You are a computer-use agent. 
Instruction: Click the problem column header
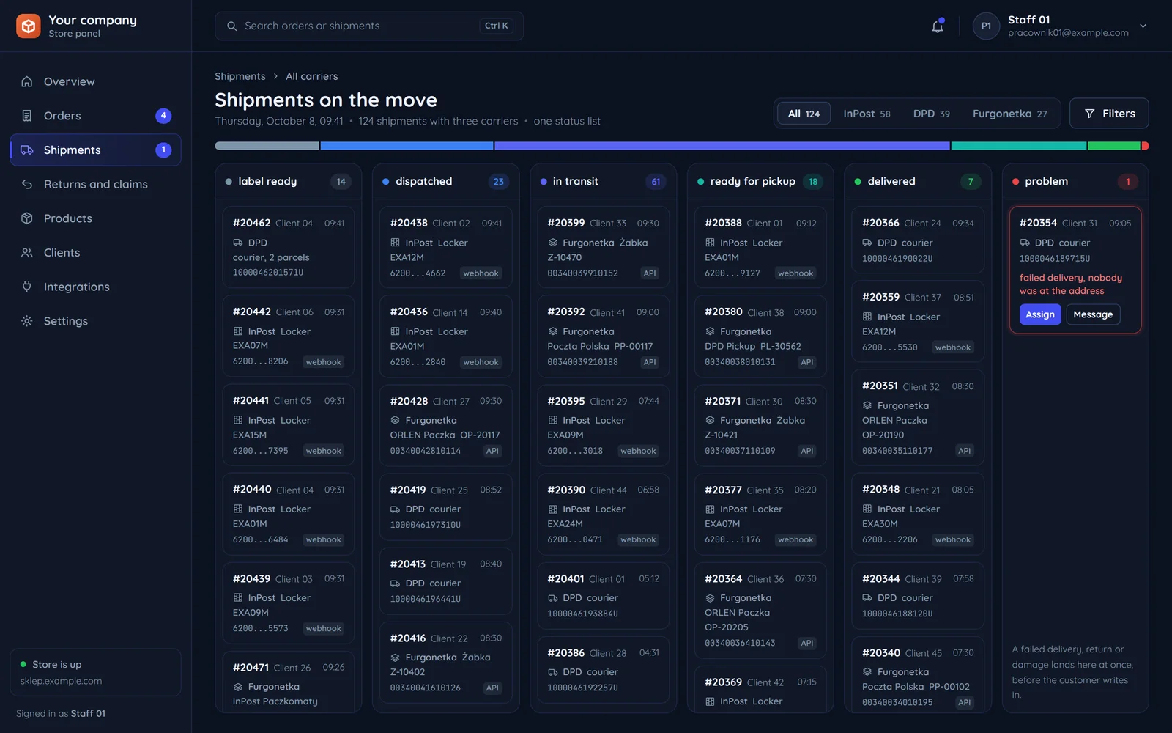coord(1075,181)
